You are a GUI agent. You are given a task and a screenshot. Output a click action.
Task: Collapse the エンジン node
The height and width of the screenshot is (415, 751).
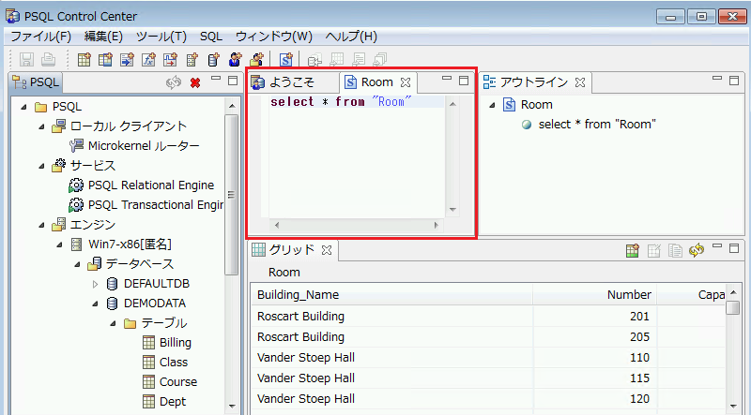click(x=41, y=225)
